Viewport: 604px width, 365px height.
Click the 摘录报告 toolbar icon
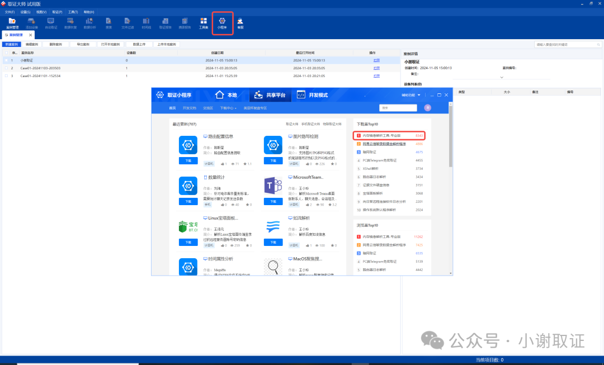(x=185, y=23)
